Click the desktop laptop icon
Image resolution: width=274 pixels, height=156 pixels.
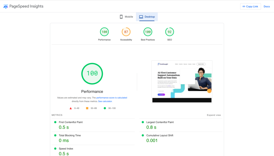pyautogui.click(x=141, y=17)
